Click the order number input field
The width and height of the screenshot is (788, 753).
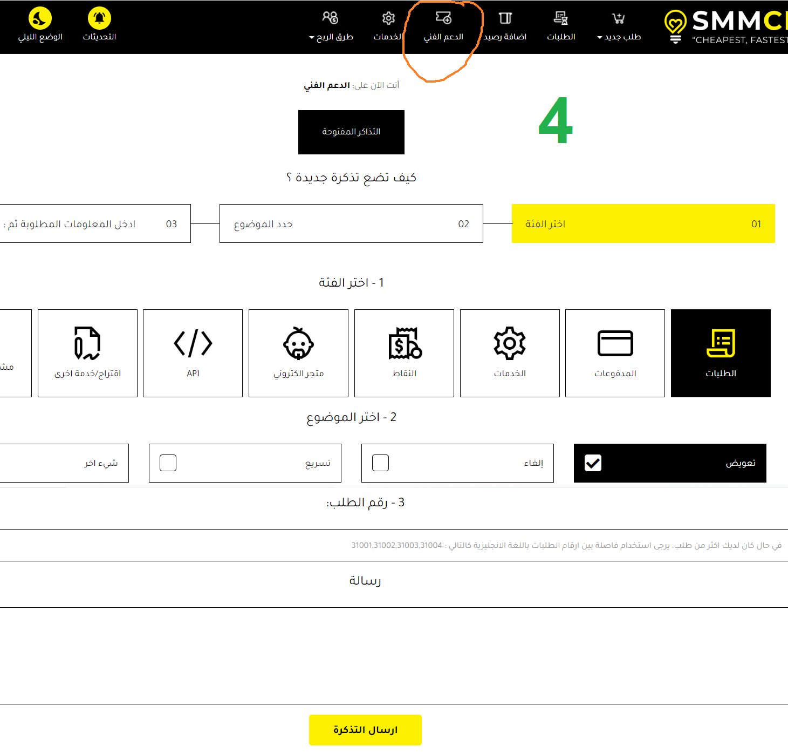point(394,545)
